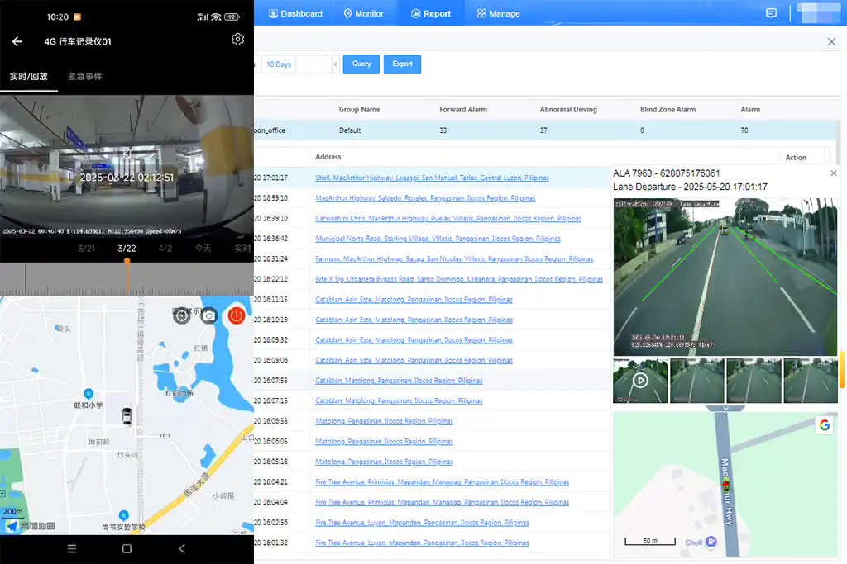
Task: Open the messages icon in top bar
Action: (772, 13)
